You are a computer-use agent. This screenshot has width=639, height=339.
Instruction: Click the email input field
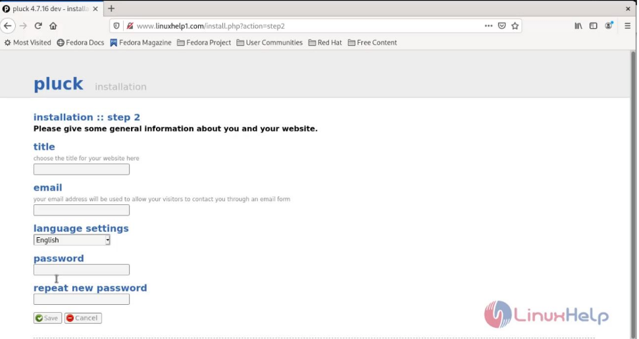point(82,210)
